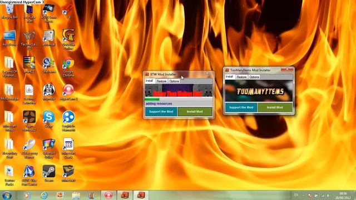Image resolution: width=356 pixels, height=200 pixels.
Task: Open Options tab in TooManyItems Mod Installer
Action: (x=254, y=77)
